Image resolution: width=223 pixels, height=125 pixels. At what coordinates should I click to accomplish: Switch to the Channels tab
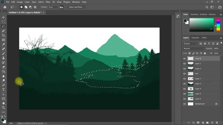click(195, 38)
